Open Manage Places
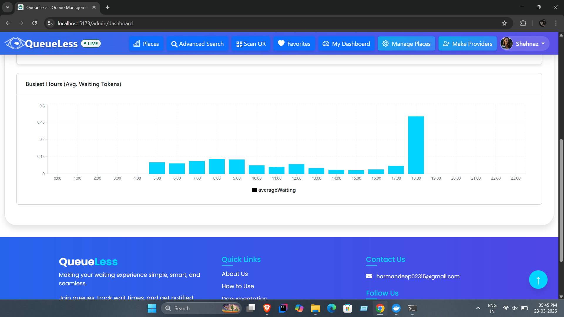564x317 pixels. coord(406,44)
